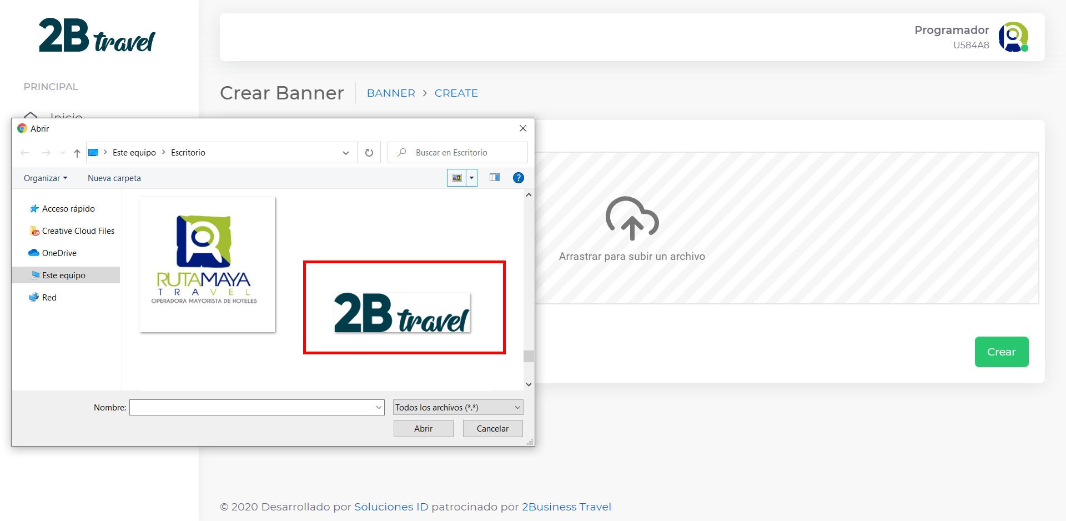Click the Abrir button
The image size is (1066, 521).
[x=424, y=429]
